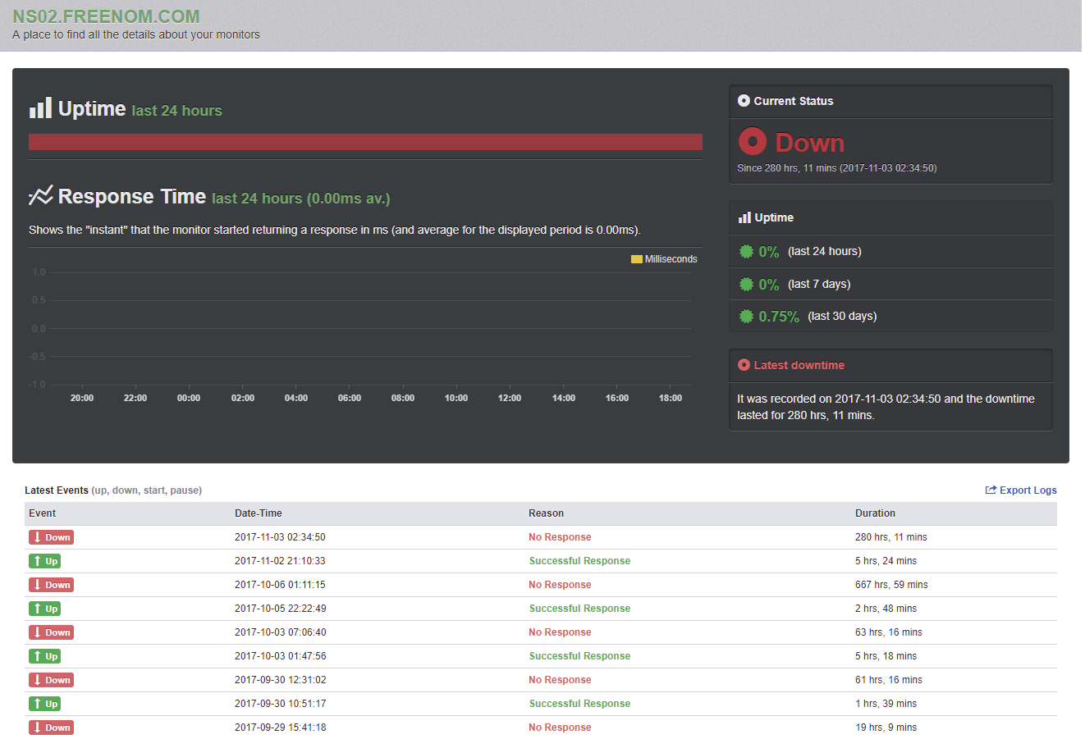Click the green badge next to last 30 days
Image resolution: width=1085 pixels, height=739 pixels.
pos(746,316)
